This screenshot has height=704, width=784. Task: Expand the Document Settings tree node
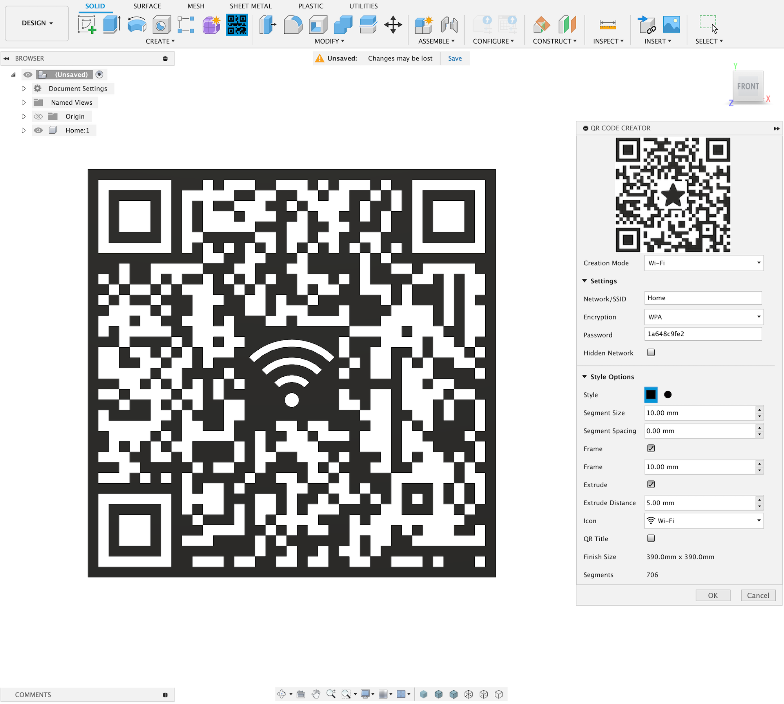(x=24, y=89)
